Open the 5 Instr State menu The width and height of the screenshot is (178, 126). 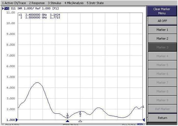tap(95, 3)
